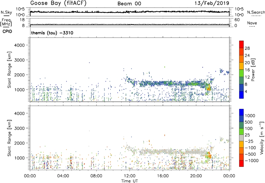Click the '12:00' time tick label
The image size is (265, 183).
click(130, 176)
